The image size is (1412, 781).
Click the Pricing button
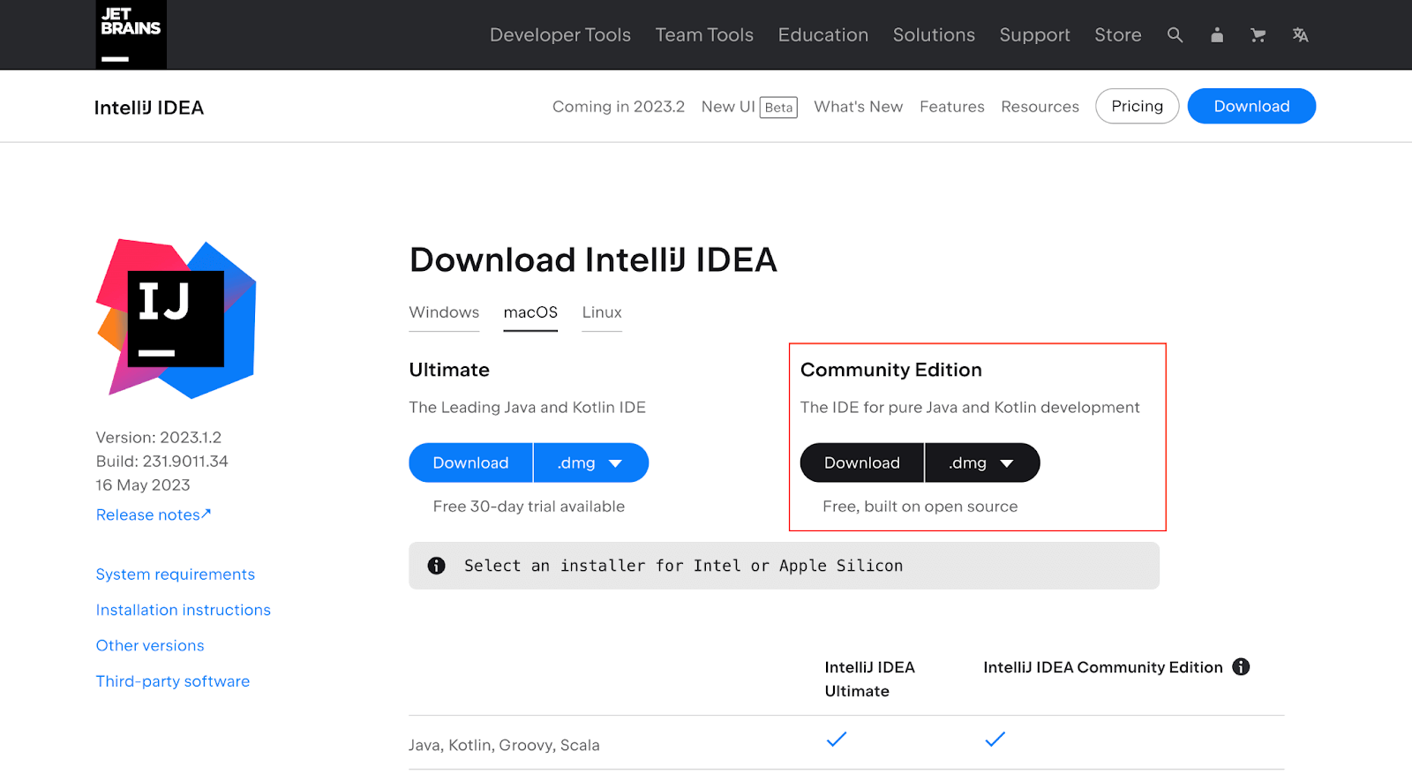coord(1137,106)
